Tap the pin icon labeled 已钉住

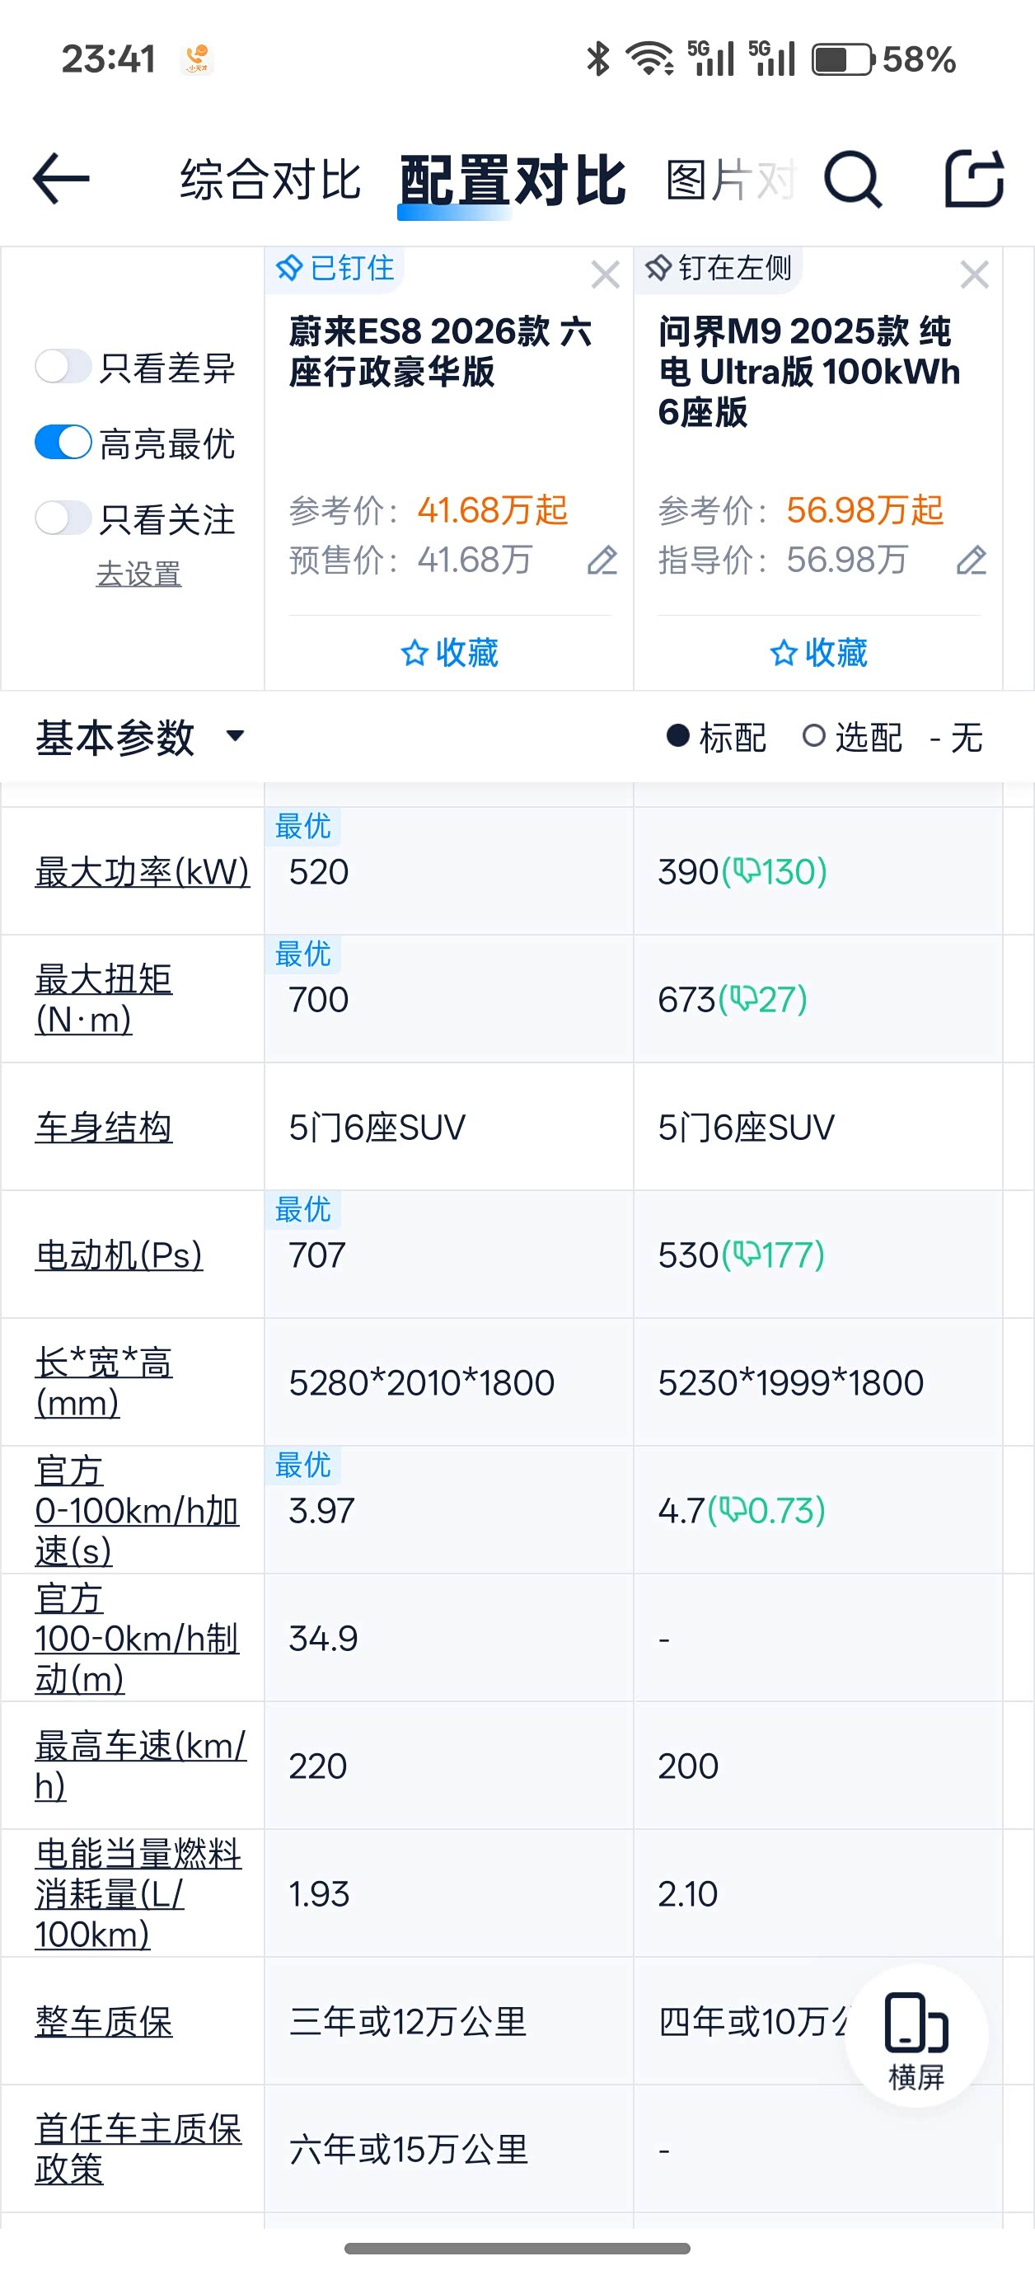coord(292,269)
